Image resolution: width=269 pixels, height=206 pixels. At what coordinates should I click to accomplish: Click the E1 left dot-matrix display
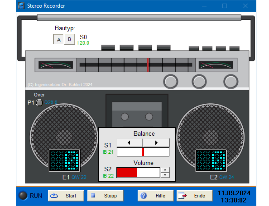click(x=64, y=160)
